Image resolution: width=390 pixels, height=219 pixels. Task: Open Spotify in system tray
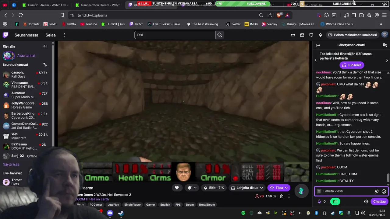[243, 213]
